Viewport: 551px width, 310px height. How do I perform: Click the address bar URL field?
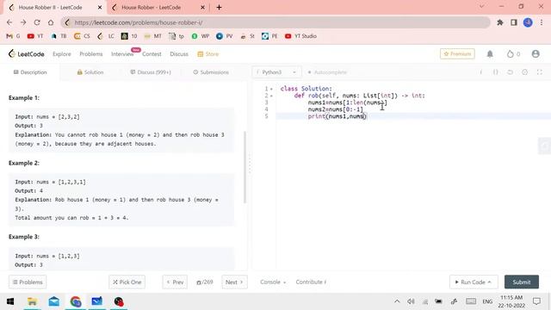pyautogui.click(x=275, y=22)
